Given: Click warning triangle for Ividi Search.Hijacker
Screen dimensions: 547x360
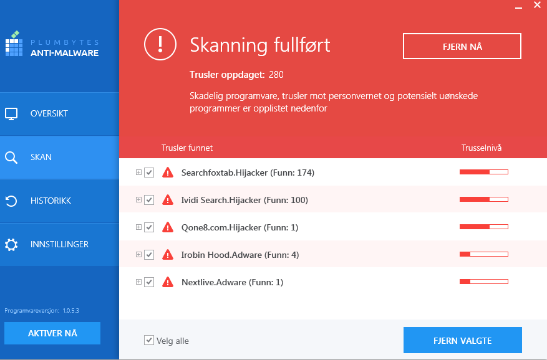Looking at the screenshot, I should click(168, 200).
